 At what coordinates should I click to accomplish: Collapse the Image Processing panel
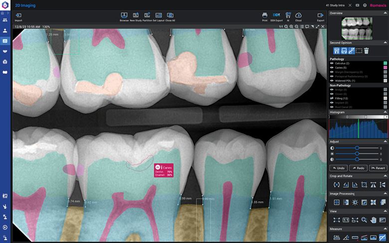click(386, 194)
